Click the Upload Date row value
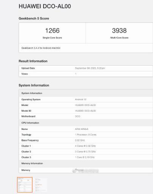The width and height of the screenshot is (153, 194). tap(90, 68)
